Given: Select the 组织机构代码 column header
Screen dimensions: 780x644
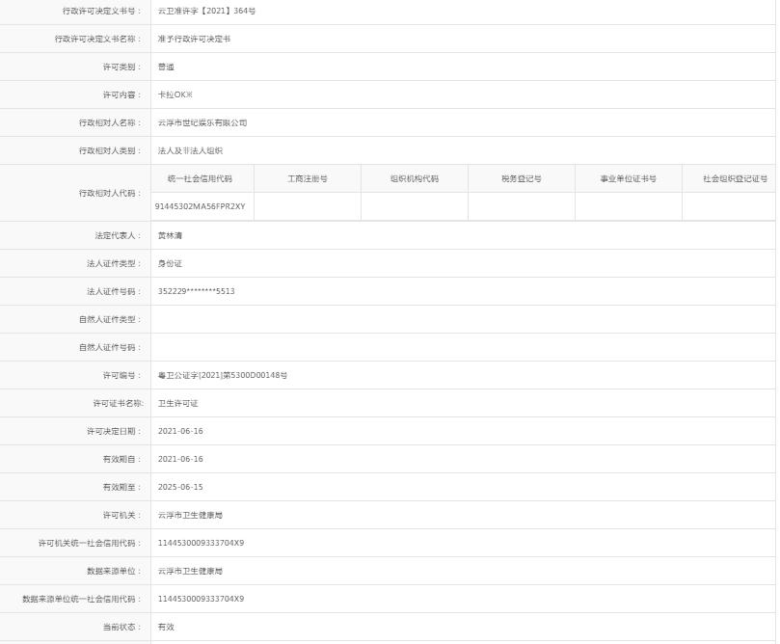Looking at the screenshot, I should coord(414,177).
